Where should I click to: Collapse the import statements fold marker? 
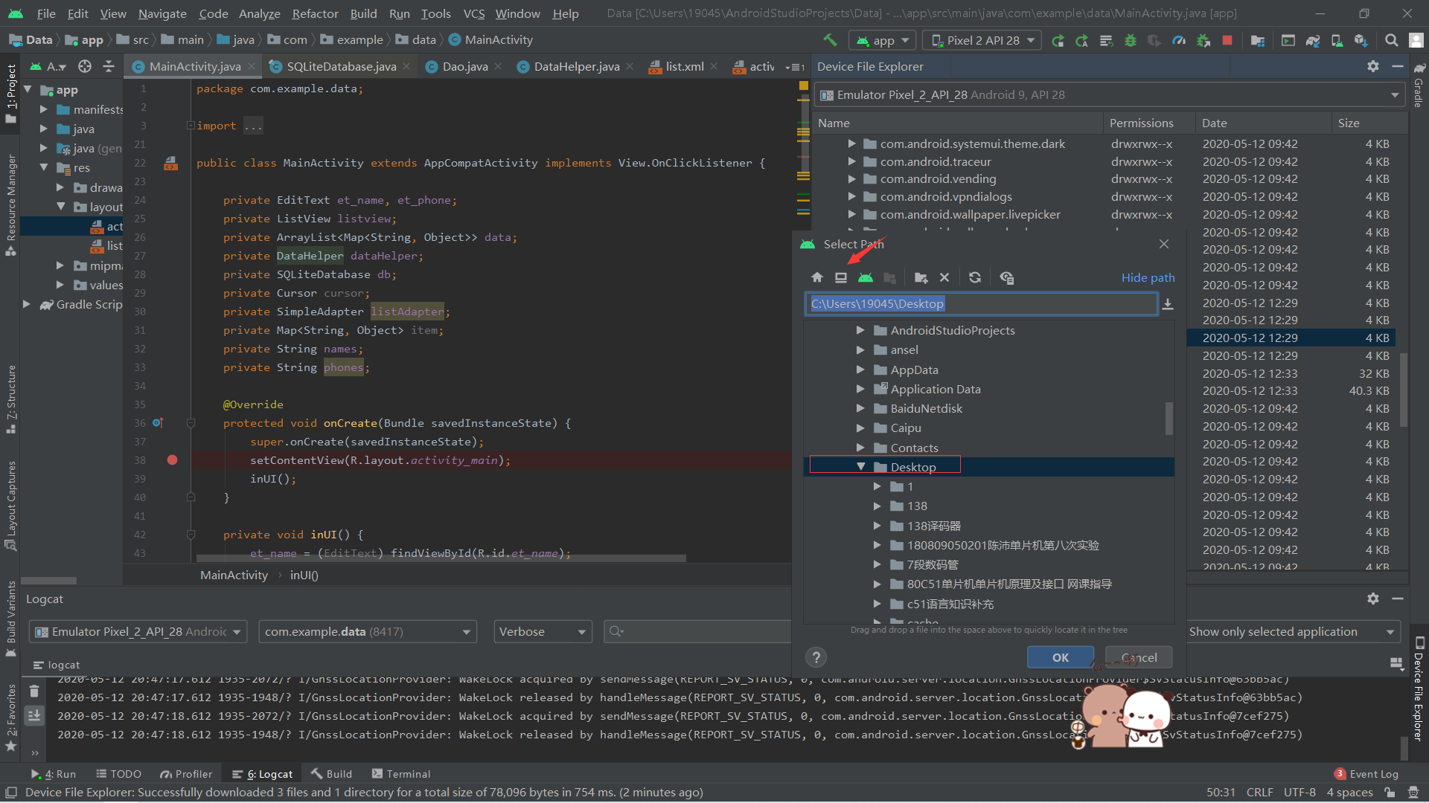click(191, 126)
